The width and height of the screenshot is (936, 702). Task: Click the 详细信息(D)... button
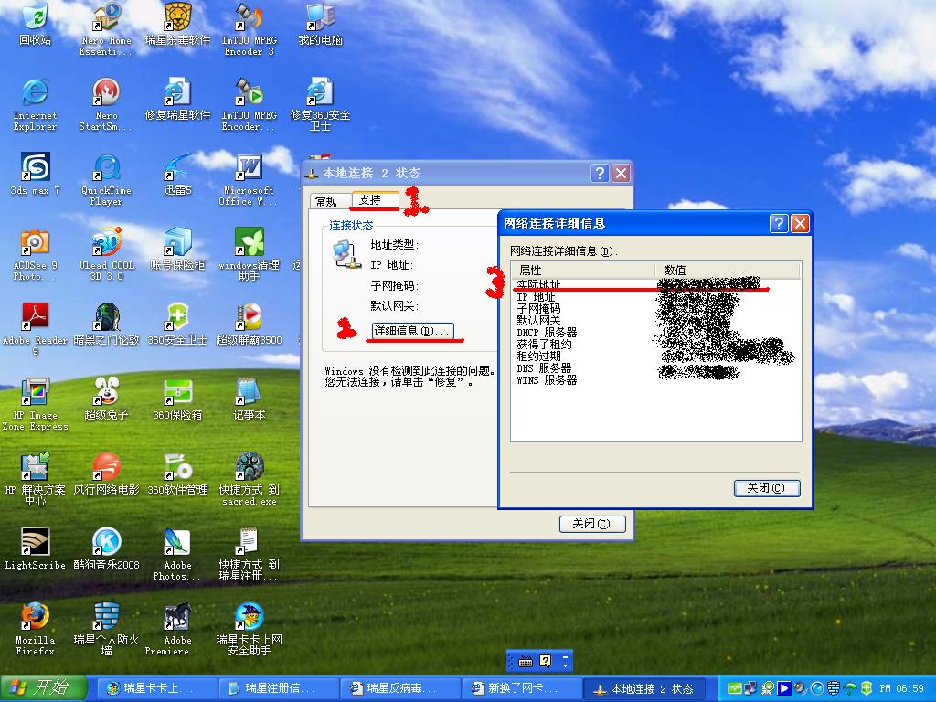[412, 331]
